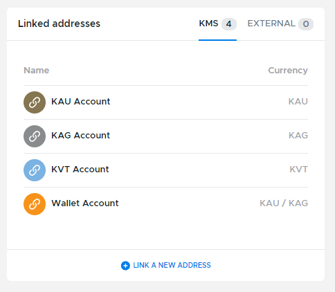Image resolution: width=335 pixels, height=292 pixels.
Task: Click the orange Wallet Account link icon
Action: pos(35,204)
